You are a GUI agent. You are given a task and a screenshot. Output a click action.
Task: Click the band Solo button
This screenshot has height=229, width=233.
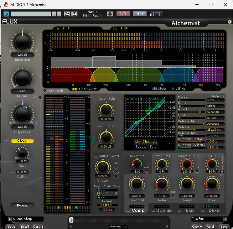153,147
